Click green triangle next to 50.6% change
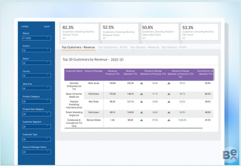The width and height of the screenshot is (241, 166). pyautogui.click(x=169, y=112)
